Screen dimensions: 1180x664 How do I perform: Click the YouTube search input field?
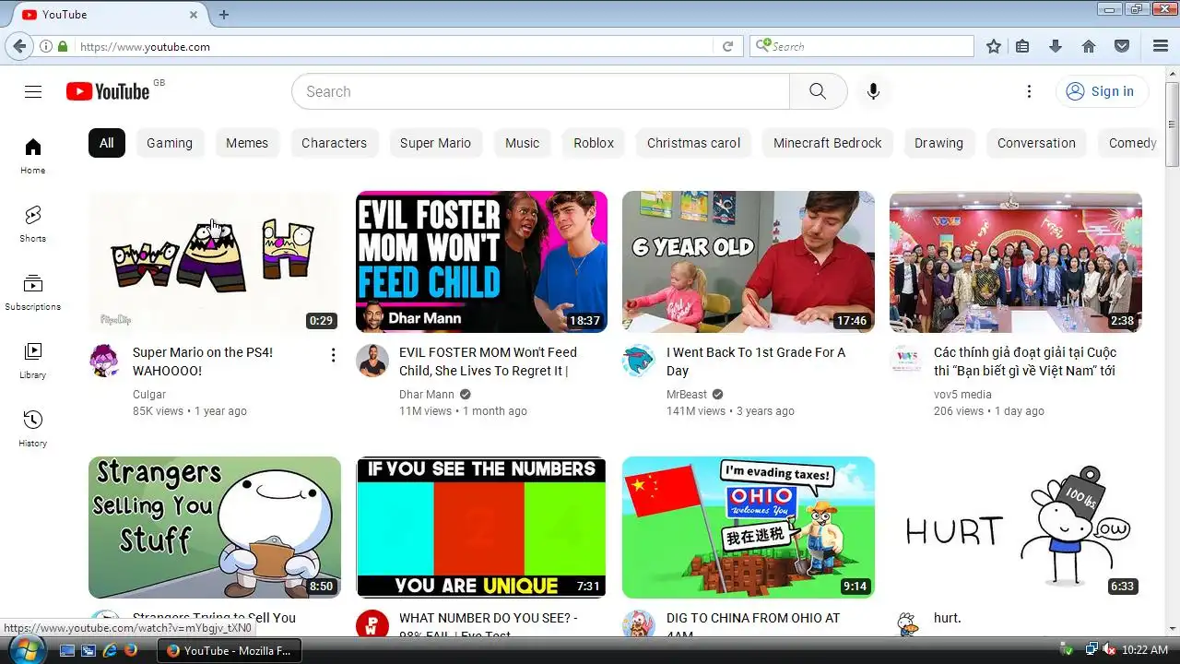click(540, 91)
